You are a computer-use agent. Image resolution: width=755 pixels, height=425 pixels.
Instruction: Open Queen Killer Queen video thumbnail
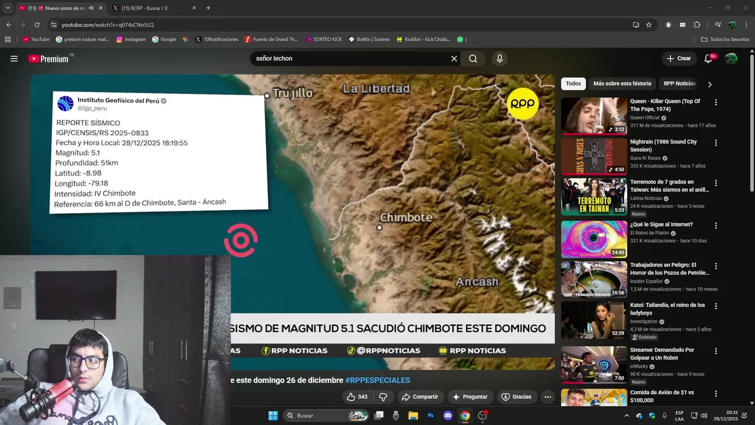(x=594, y=116)
